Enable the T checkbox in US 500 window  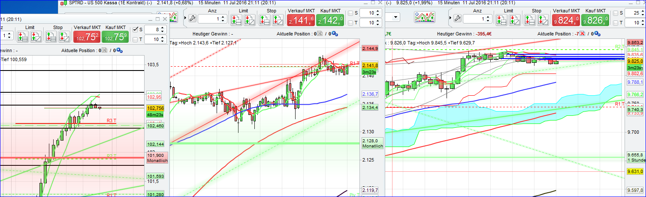tap(350, 23)
